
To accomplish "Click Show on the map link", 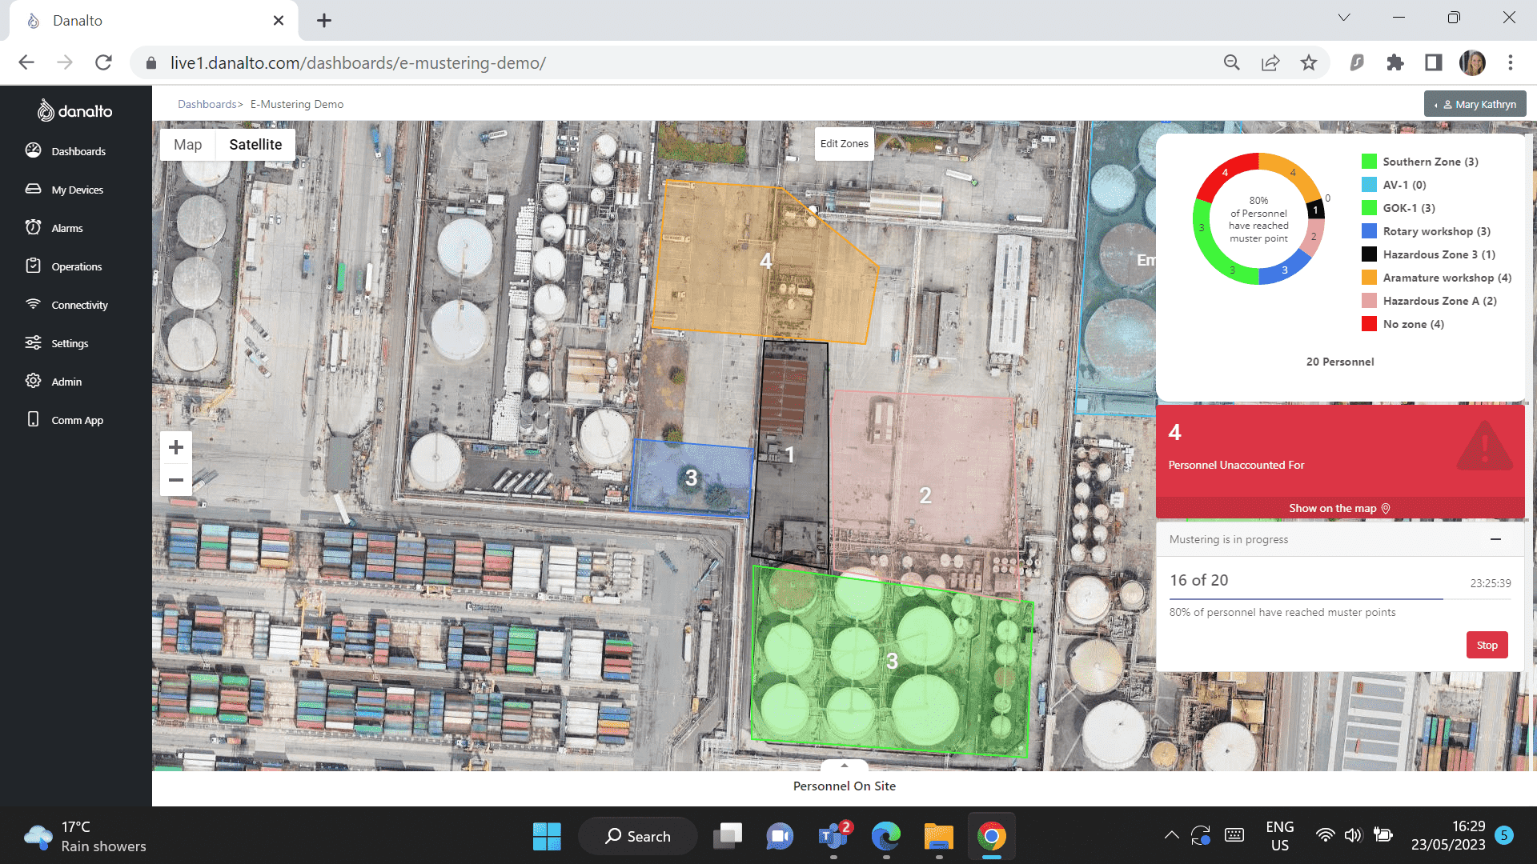I will point(1339,508).
